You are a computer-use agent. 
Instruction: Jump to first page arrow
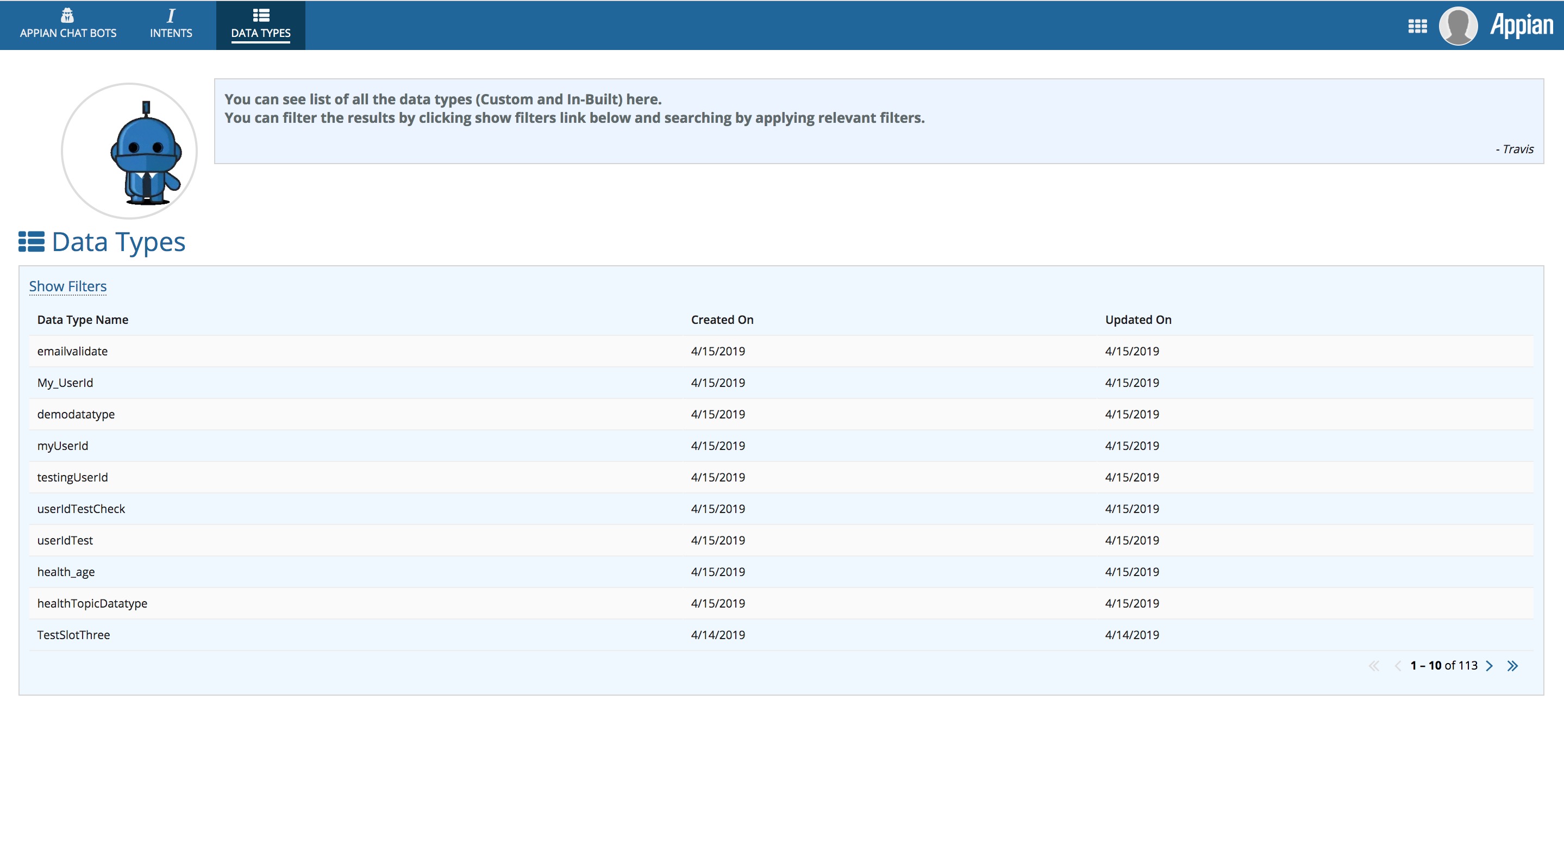coord(1374,666)
